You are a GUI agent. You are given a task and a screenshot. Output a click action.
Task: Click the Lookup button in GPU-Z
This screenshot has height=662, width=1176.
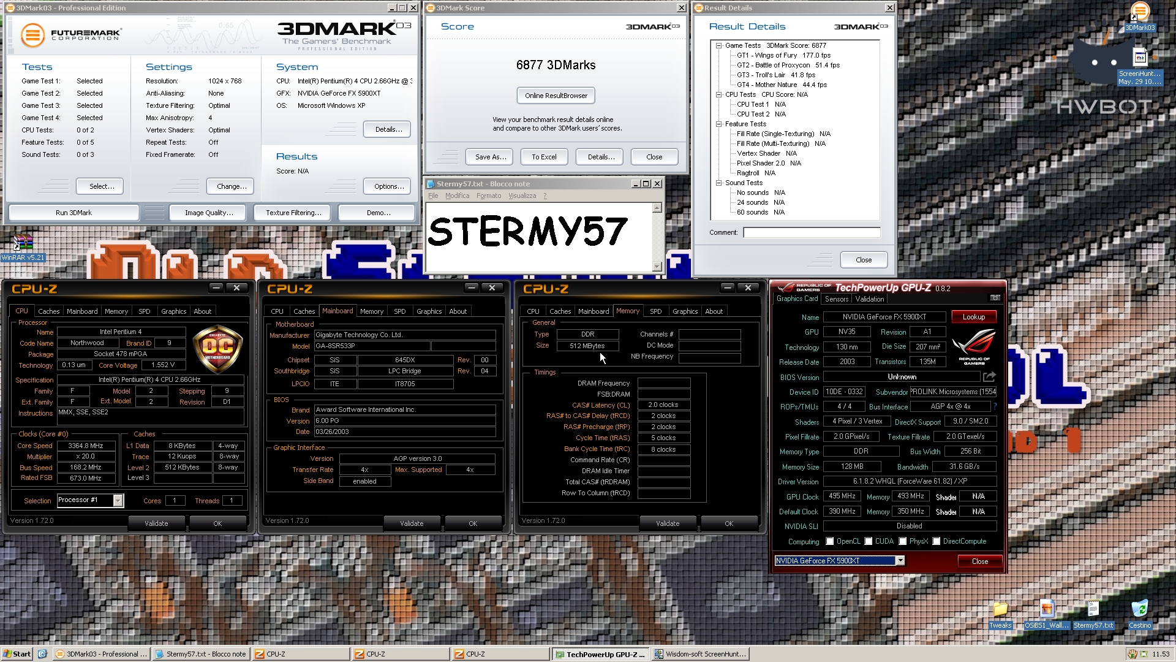coord(973,317)
